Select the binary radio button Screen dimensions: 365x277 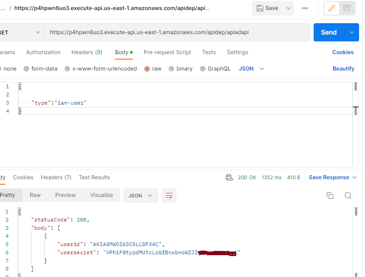click(x=171, y=69)
